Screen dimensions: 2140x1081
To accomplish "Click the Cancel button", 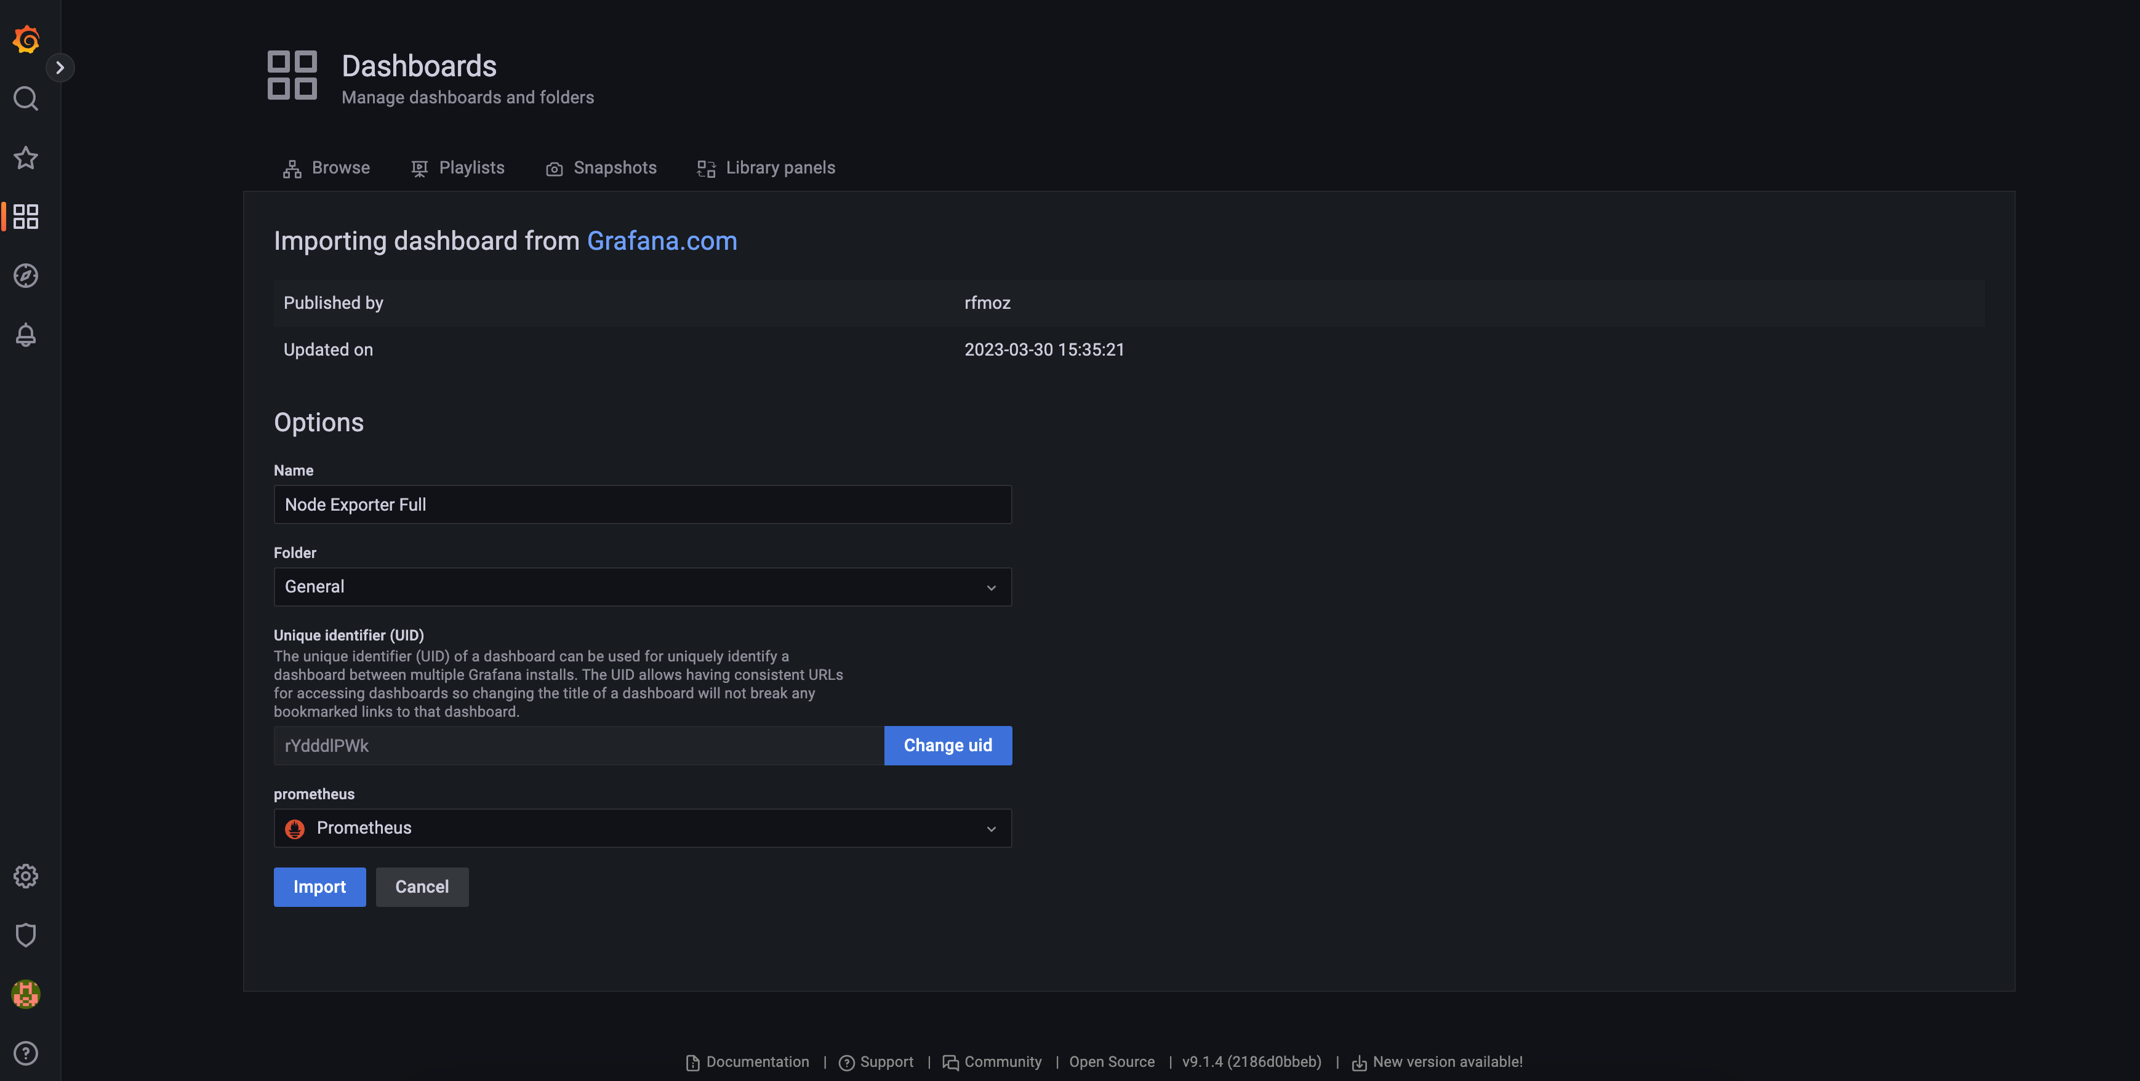I will 422,887.
